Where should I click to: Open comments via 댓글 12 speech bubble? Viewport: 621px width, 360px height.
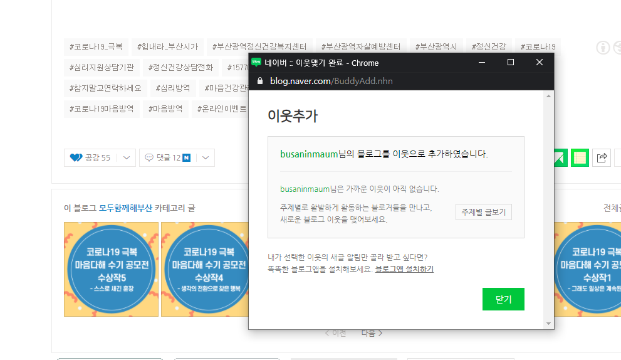point(149,157)
